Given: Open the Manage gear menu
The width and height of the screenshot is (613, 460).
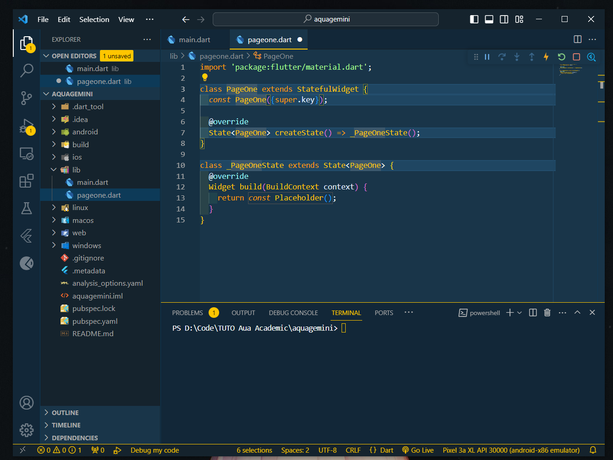Looking at the screenshot, I should [27, 430].
